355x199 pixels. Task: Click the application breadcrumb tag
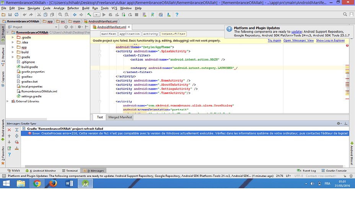click(x=130, y=34)
